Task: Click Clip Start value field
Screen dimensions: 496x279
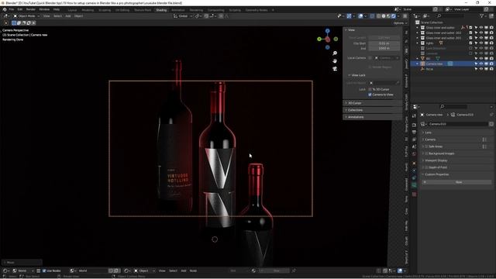Action: click(x=384, y=43)
